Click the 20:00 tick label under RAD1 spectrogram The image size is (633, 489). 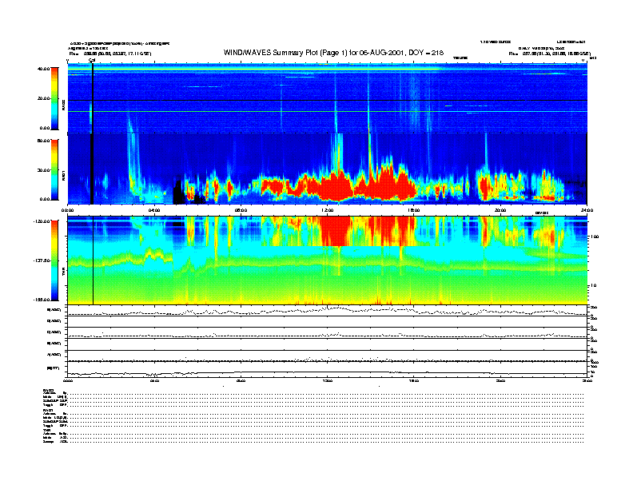500,210
